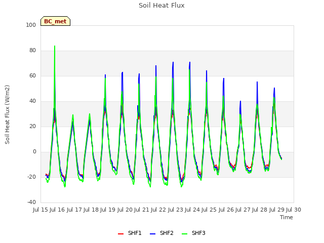Click the Soil Heat Flux (W/m2) axis label
324x243 pixels.
(7, 114)
